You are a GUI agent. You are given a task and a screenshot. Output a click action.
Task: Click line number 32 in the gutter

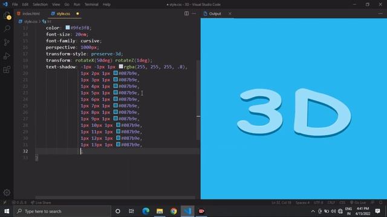25,151
